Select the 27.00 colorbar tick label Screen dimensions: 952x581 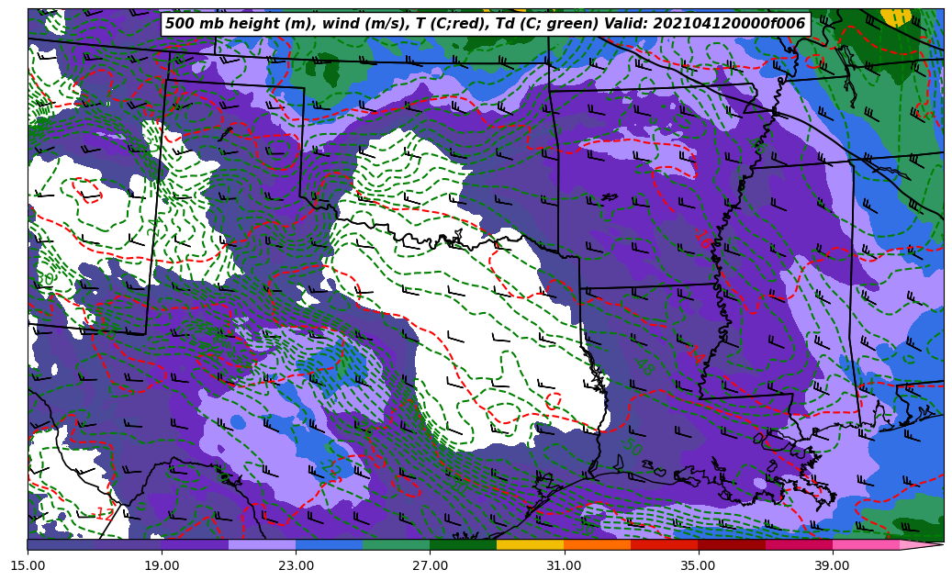tap(430, 566)
